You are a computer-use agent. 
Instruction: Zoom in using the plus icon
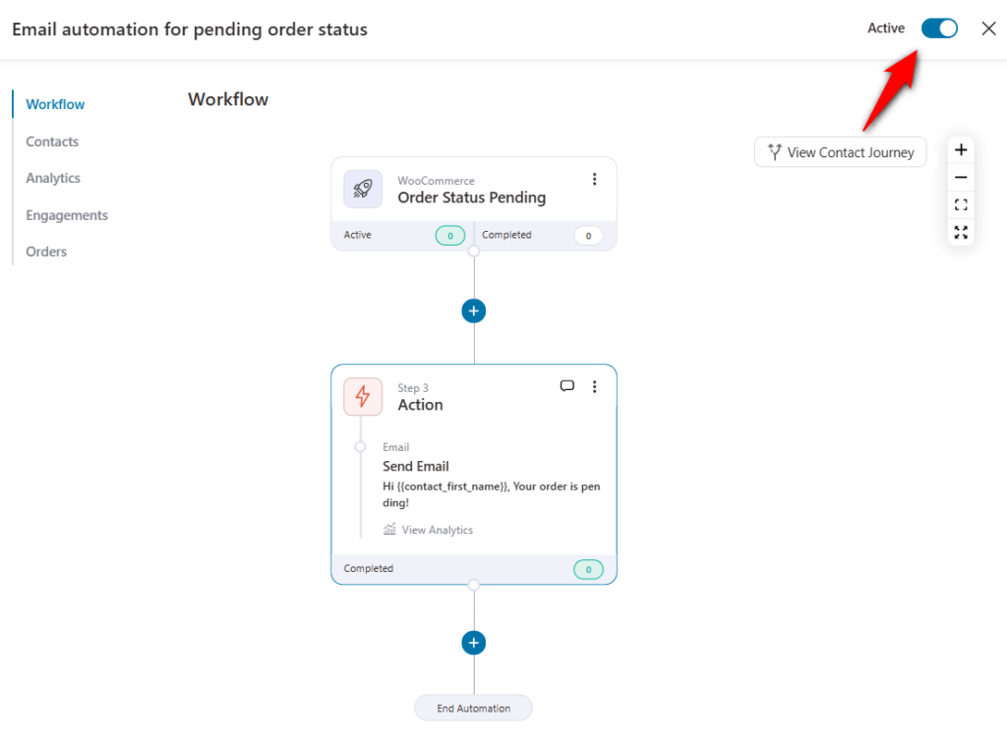coord(961,149)
